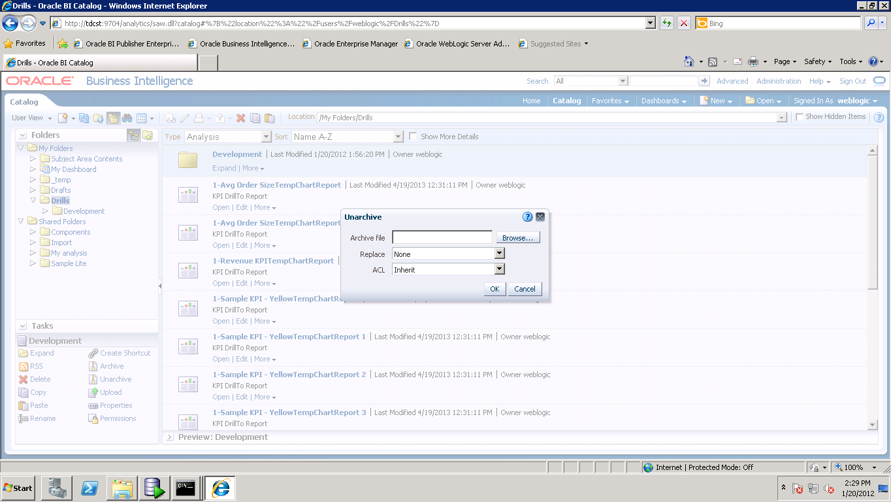Click the Advanced search link

[732, 81]
